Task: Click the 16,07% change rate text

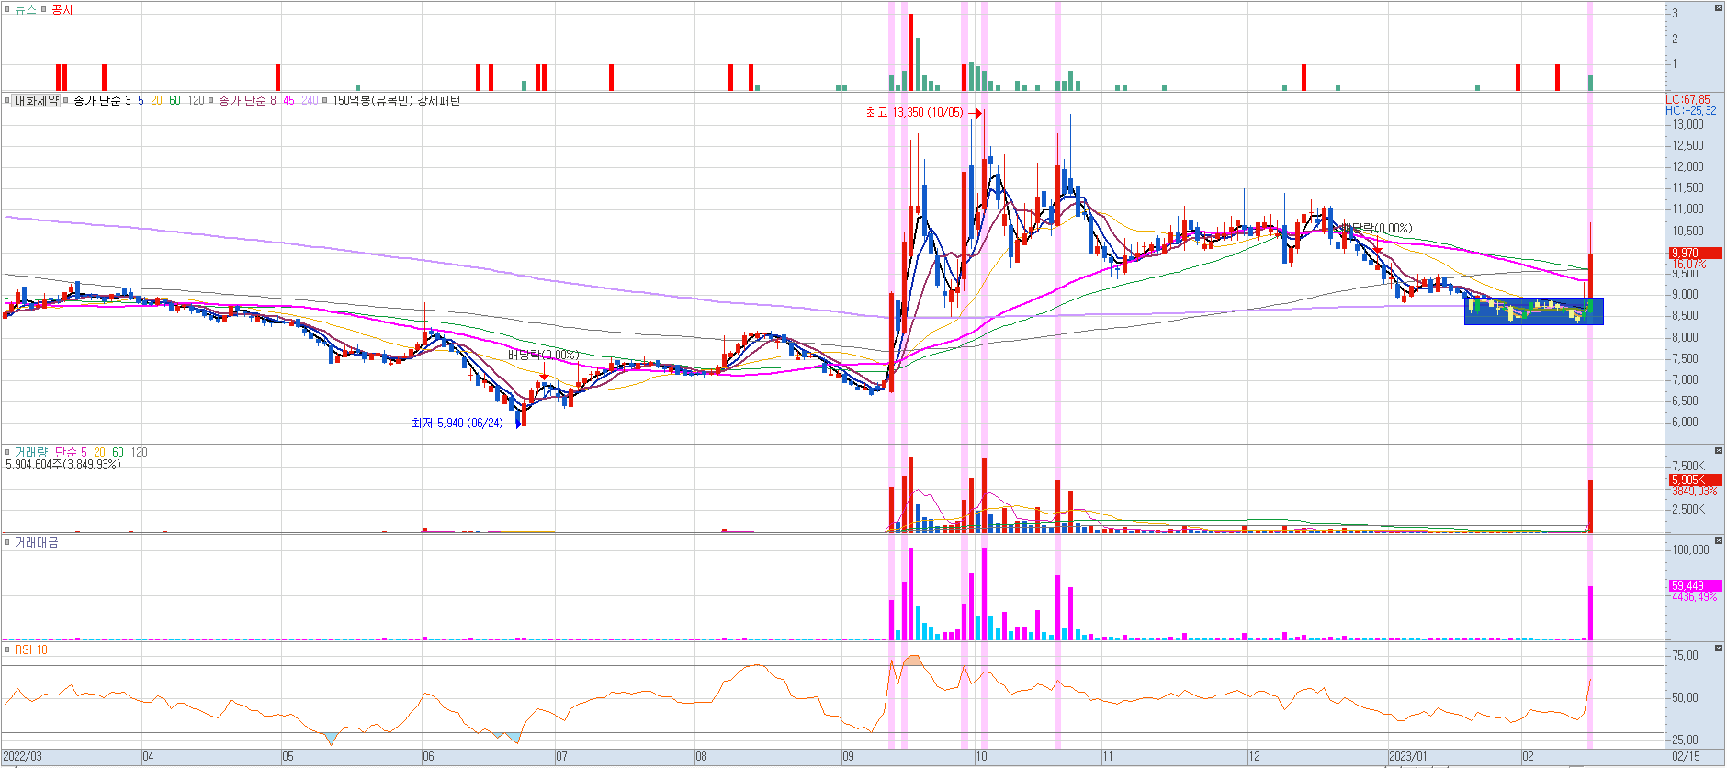Action: point(1689,264)
